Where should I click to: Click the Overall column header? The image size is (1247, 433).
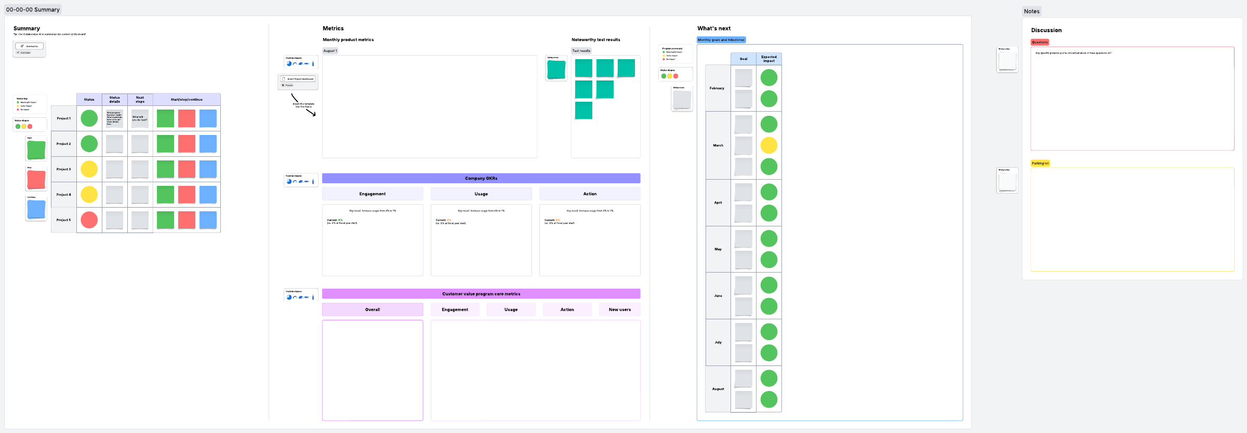tap(373, 310)
